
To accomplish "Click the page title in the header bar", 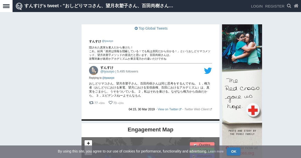I will pyautogui.click(x=99, y=6).
